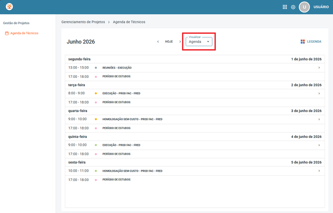Open the settings gear icon

tap(293, 7)
